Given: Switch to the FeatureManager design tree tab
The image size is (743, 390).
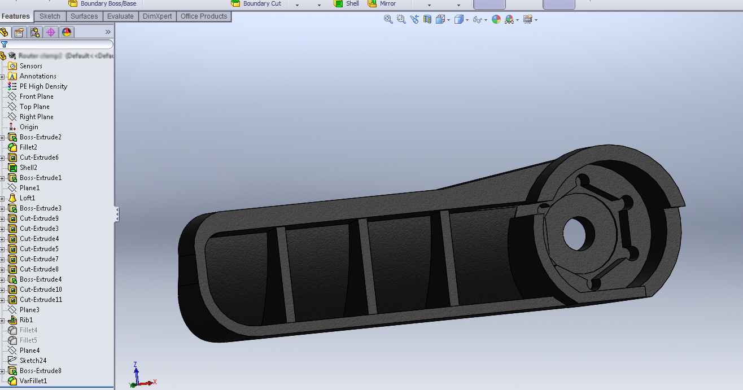Looking at the screenshot, I should pos(5,32).
